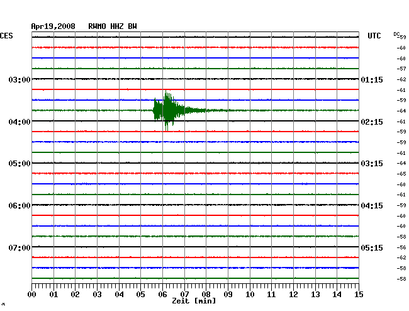Click minute 02 on the time axis

click(x=75, y=294)
